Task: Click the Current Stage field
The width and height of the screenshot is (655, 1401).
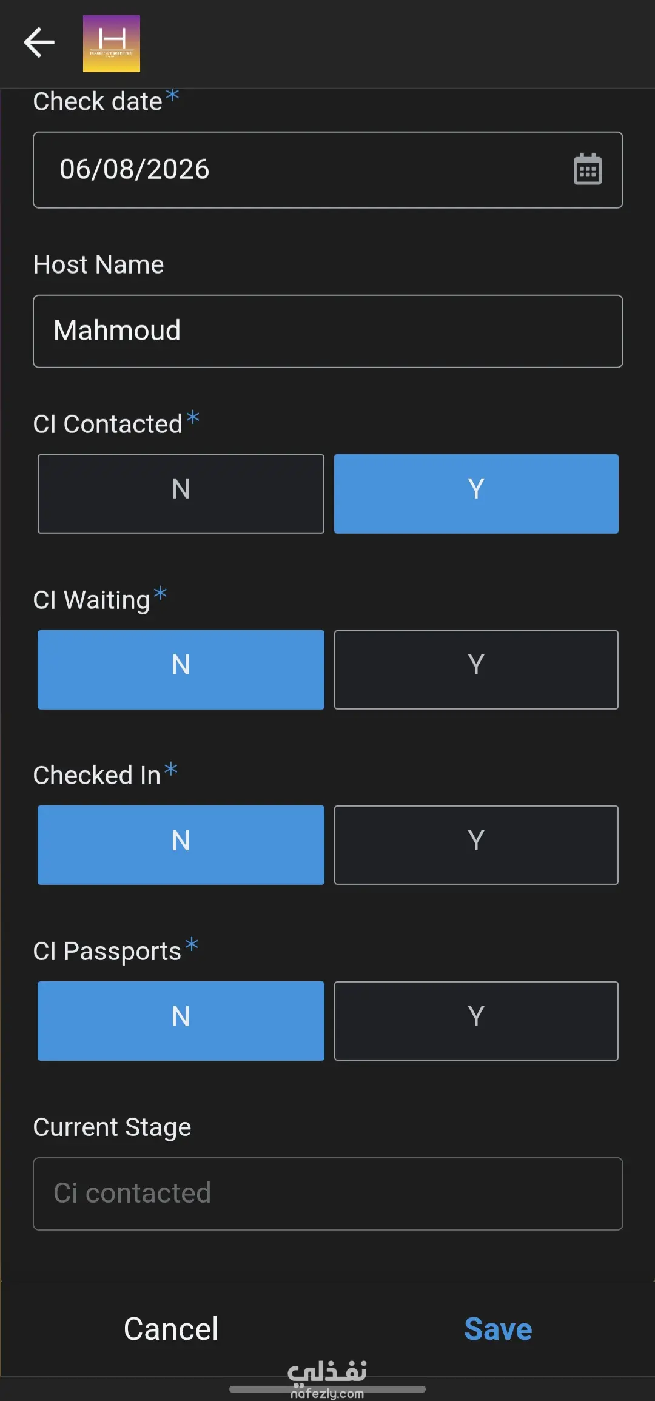Action: click(x=328, y=1194)
